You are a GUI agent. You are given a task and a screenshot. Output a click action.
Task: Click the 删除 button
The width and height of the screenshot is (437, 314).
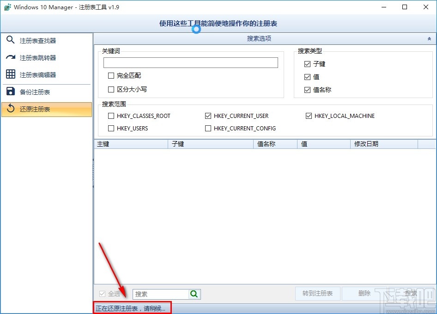364,294
